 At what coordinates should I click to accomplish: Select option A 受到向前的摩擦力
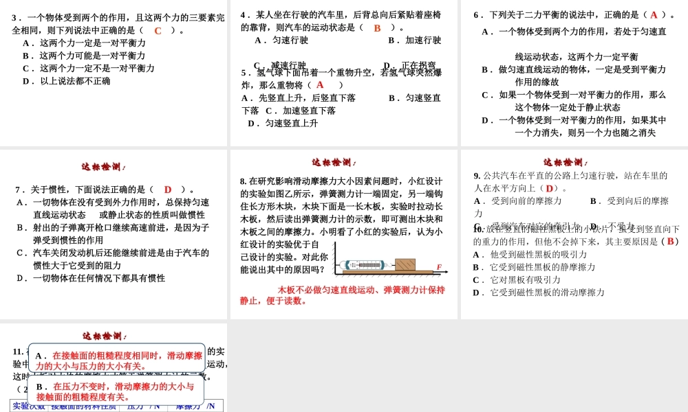pos(518,201)
